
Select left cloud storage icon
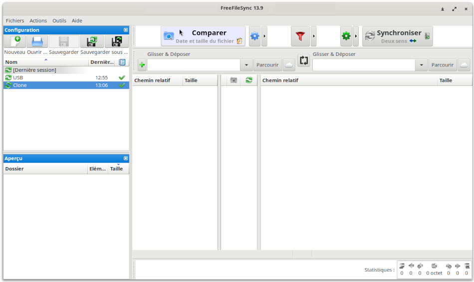(289, 65)
